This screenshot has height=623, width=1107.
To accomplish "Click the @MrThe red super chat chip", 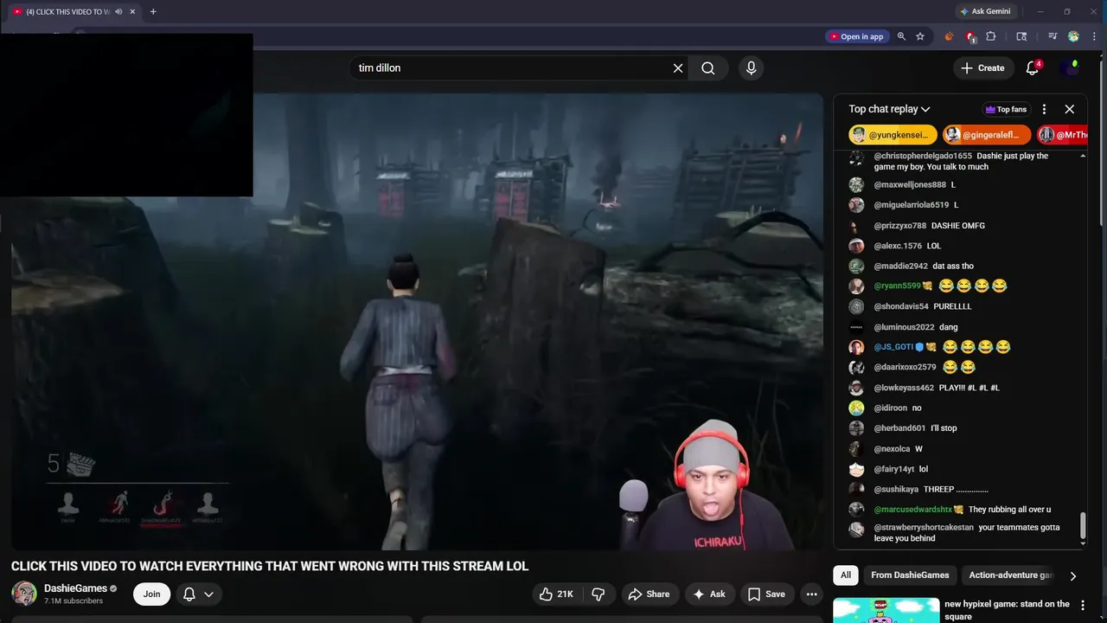I will [1062, 135].
